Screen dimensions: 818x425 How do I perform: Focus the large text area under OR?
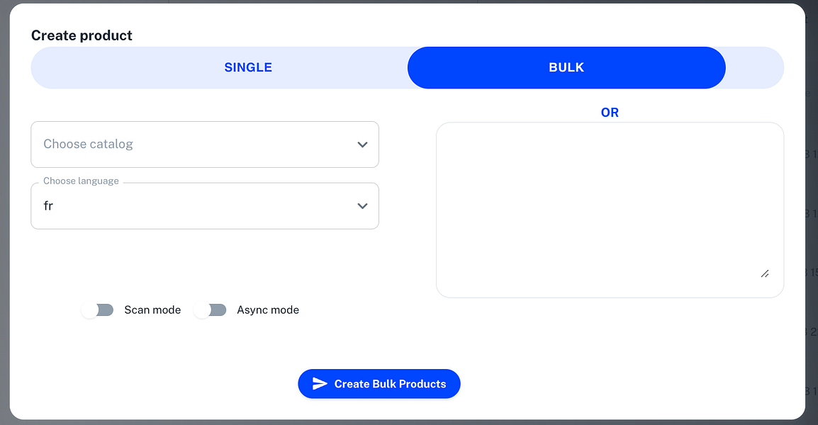[x=610, y=210]
